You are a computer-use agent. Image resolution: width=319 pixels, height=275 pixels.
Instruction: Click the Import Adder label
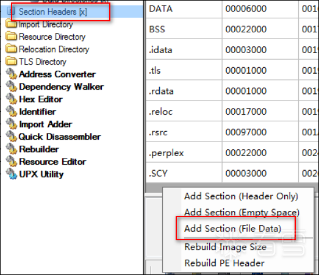pos(46,124)
